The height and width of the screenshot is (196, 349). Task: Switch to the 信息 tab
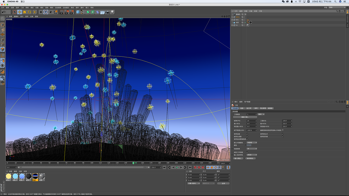click(x=242, y=108)
